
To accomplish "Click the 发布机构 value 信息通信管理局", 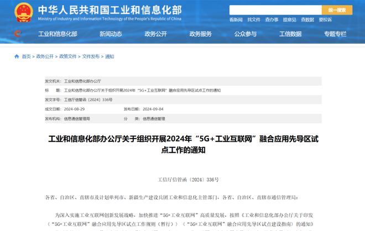I will click(x=77, y=119).
